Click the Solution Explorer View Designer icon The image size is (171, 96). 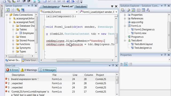tap(143, 10)
